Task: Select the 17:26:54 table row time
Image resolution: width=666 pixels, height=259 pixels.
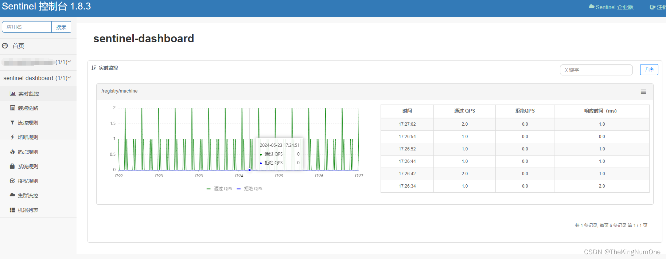Action: 407,137
